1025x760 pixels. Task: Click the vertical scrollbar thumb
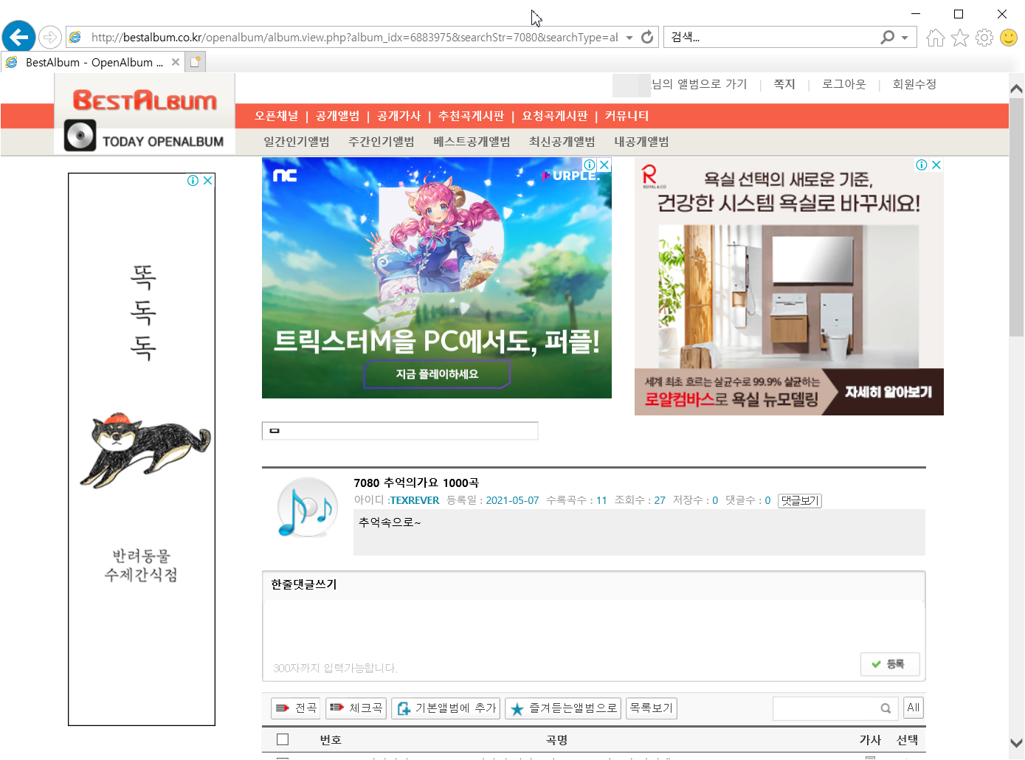[x=1016, y=218]
